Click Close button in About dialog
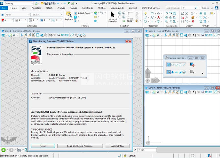The width and height of the screenshot is (220, 158). 43,146
